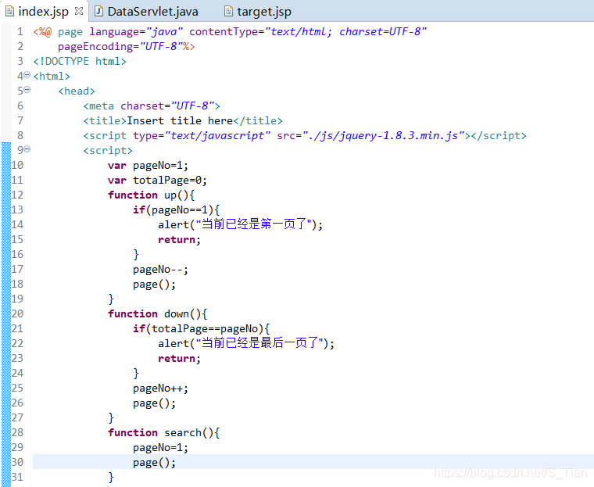Click 'Insert title here' title text
The image size is (594, 487).
pyautogui.click(x=180, y=120)
